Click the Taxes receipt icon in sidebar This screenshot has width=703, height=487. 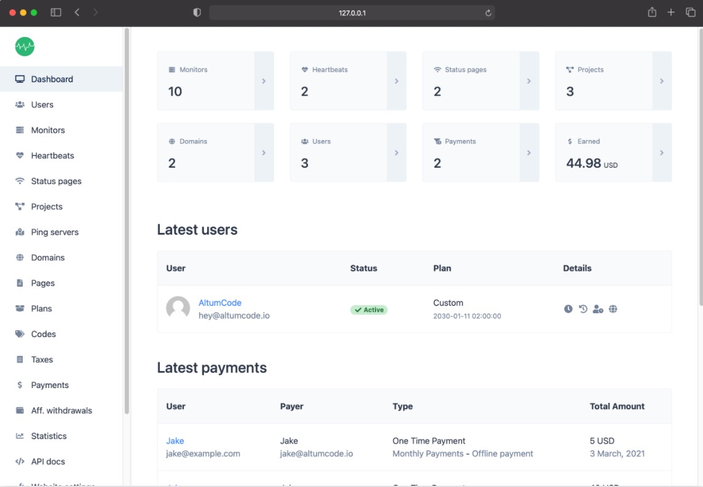pos(20,359)
